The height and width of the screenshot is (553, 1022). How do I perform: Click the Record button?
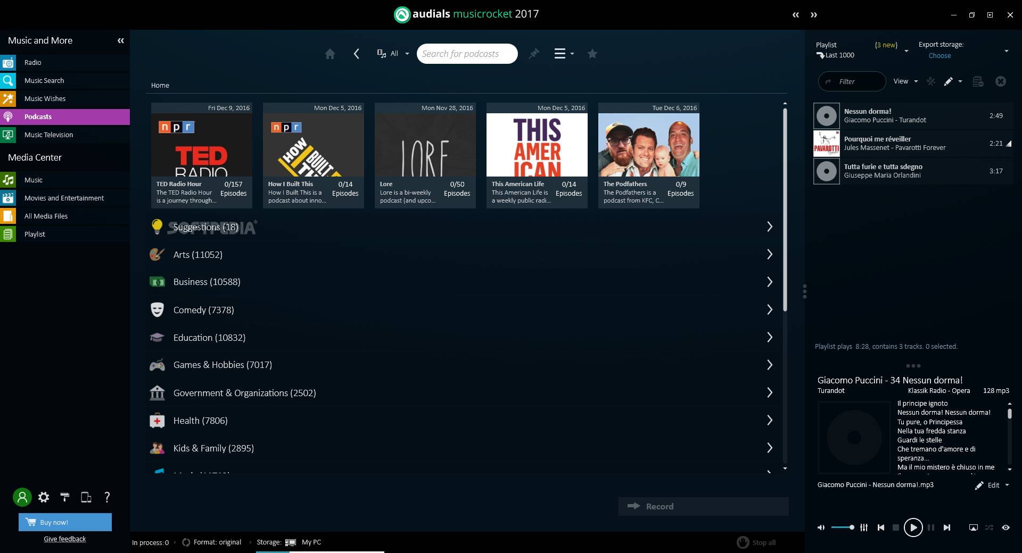[x=703, y=506]
